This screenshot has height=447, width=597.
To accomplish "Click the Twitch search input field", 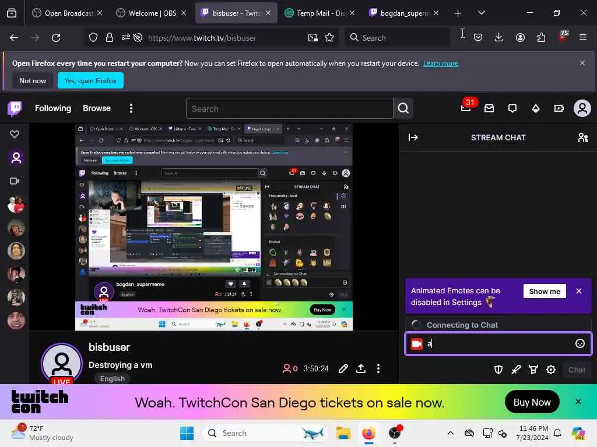I will pos(289,109).
